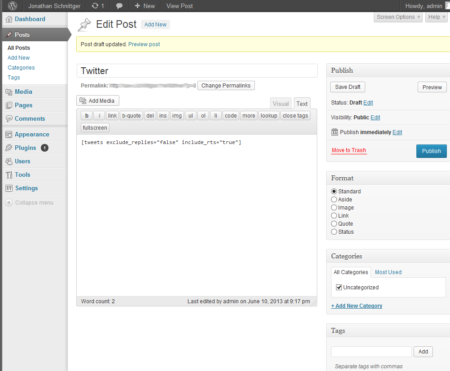Image resolution: width=450 pixels, height=371 pixels.
Task: Edit the post Visibility
Action: pyautogui.click(x=376, y=118)
